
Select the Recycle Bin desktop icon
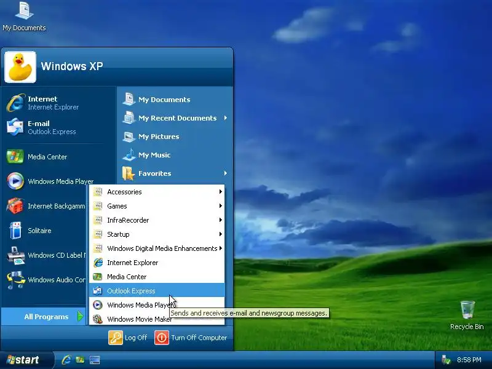coord(467,315)
